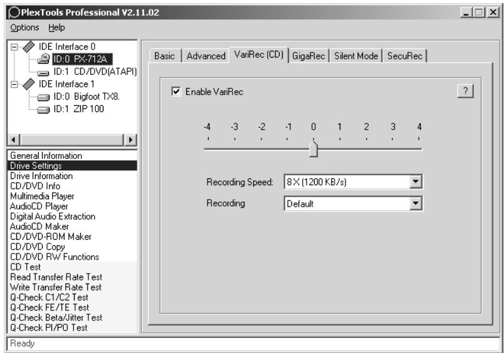Open the Recording Default dropdown arrow

416,203
